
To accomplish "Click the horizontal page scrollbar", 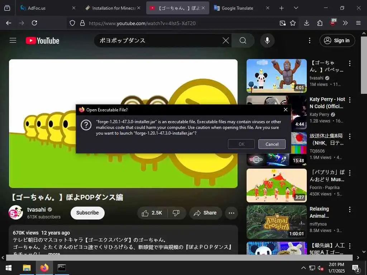I will (x=179, y=257).
